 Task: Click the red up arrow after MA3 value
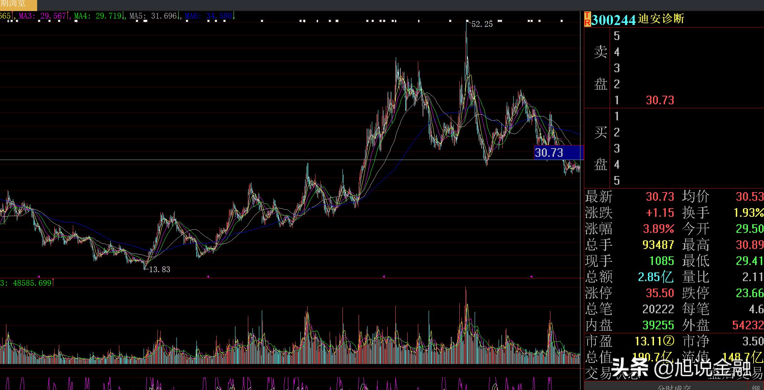[x=68, y=15]
